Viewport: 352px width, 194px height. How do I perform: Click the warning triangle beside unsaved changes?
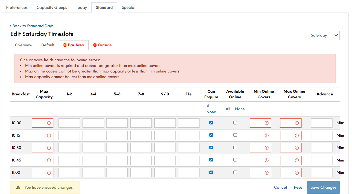click(x=18, y=187)
